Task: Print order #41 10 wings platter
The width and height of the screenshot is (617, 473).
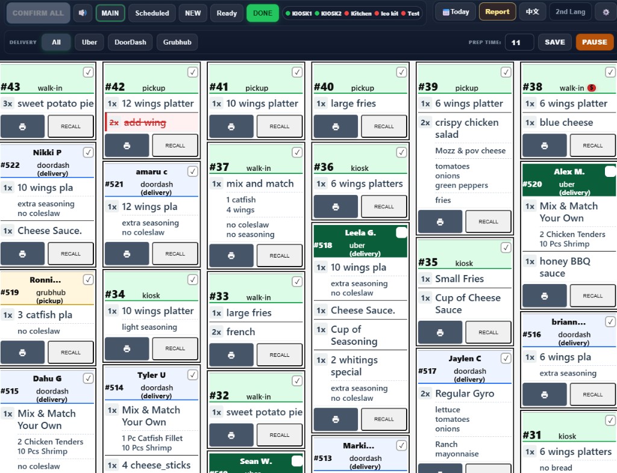Action: [x=231, y=126]
